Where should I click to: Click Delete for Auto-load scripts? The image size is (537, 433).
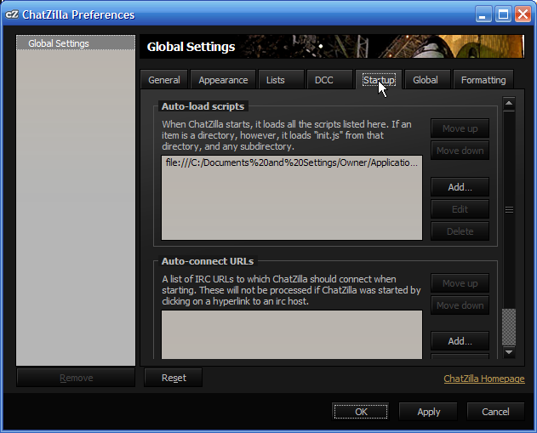click(x=460, y=231)
